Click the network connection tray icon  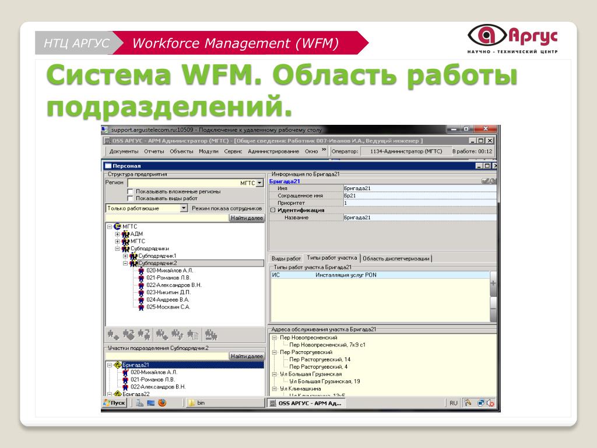(x=481, y=403)
